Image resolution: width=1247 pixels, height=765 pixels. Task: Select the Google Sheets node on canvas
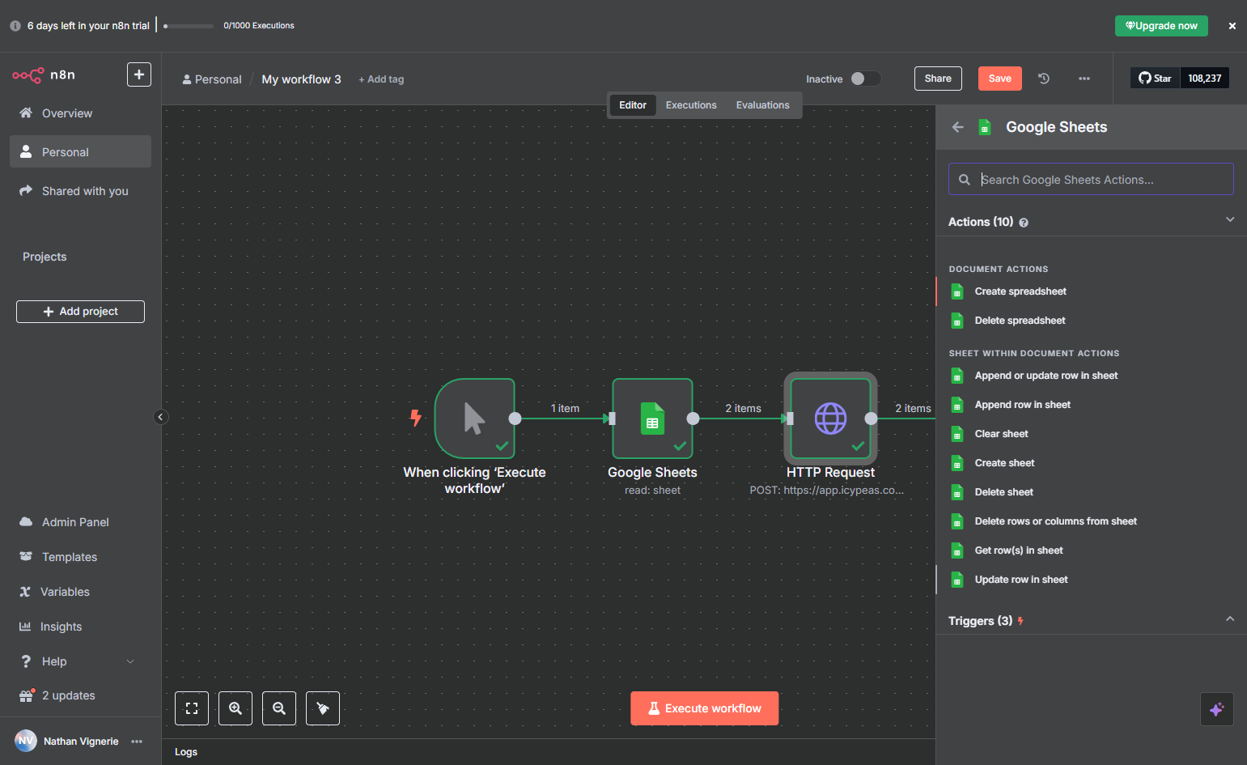coord(652,419)
